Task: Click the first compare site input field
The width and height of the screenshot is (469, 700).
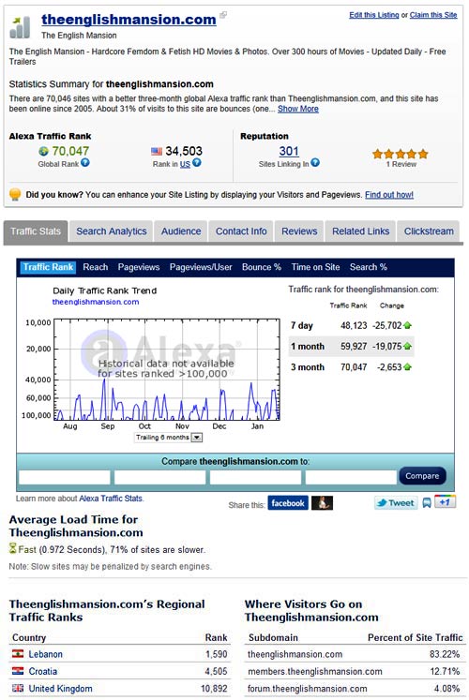Action: coord(65,477)
